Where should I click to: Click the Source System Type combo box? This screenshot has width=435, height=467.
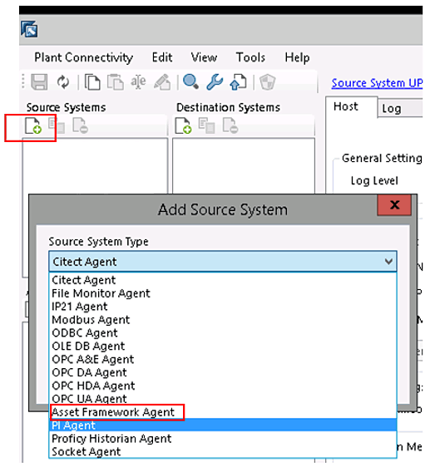pyautogui.click(x=223, y=261)
